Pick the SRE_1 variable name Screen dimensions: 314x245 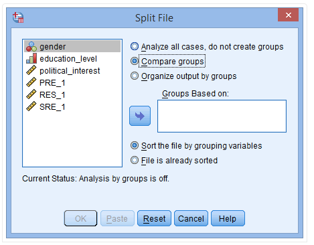point(52,107)
